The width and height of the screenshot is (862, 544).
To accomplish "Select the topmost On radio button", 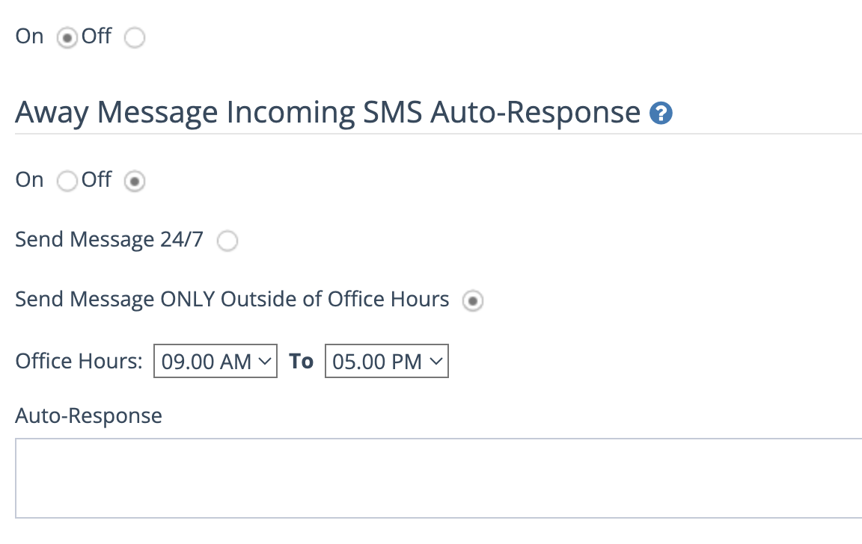I will point(67,38).
